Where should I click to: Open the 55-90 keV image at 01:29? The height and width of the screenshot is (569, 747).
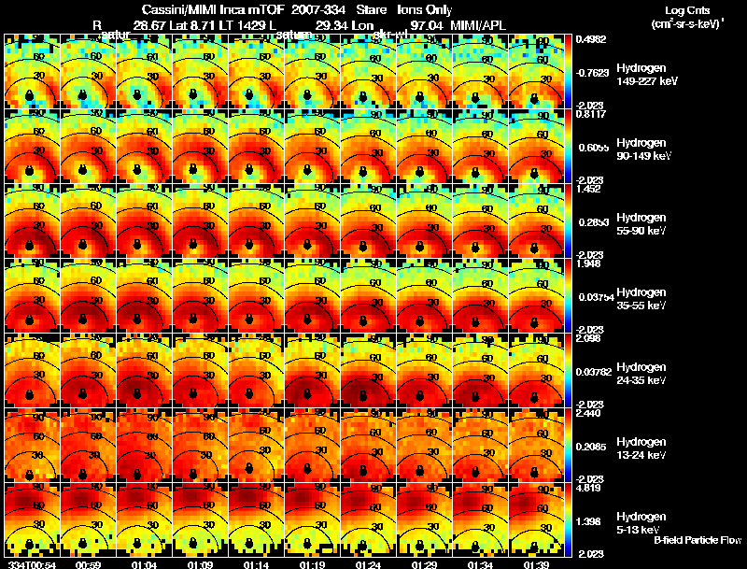(x=425, y=221)
